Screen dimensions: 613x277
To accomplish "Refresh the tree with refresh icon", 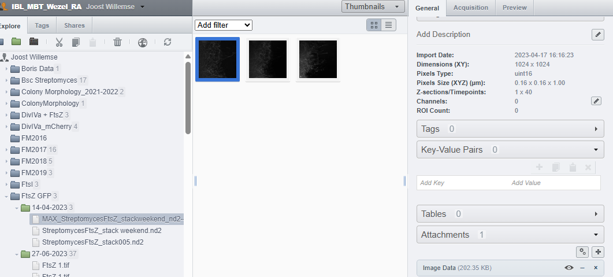I will (x=168, y=42).
